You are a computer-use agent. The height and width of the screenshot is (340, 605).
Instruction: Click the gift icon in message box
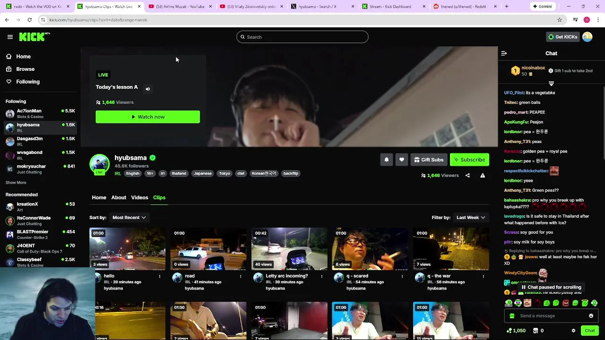click(512, 316)
